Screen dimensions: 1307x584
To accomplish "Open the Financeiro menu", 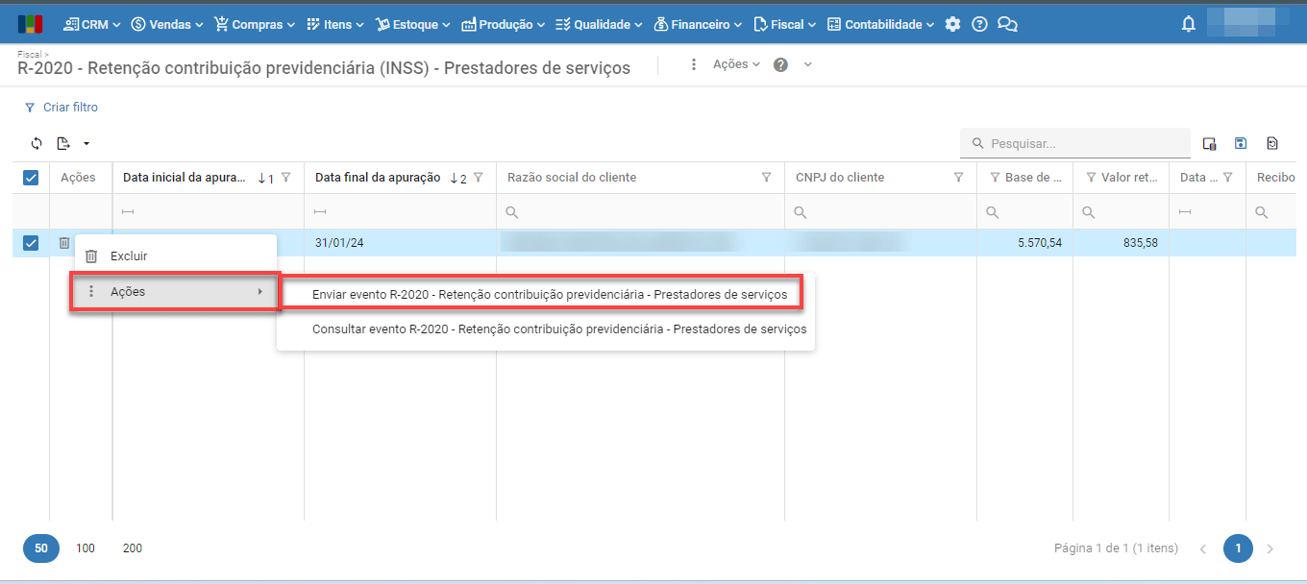I will coord(699,24).
